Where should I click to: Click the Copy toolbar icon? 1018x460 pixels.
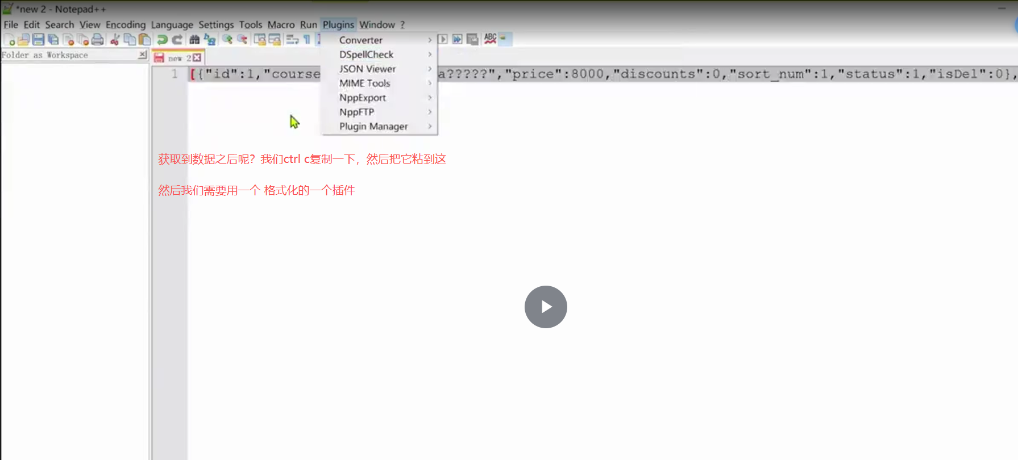[130, 39]
